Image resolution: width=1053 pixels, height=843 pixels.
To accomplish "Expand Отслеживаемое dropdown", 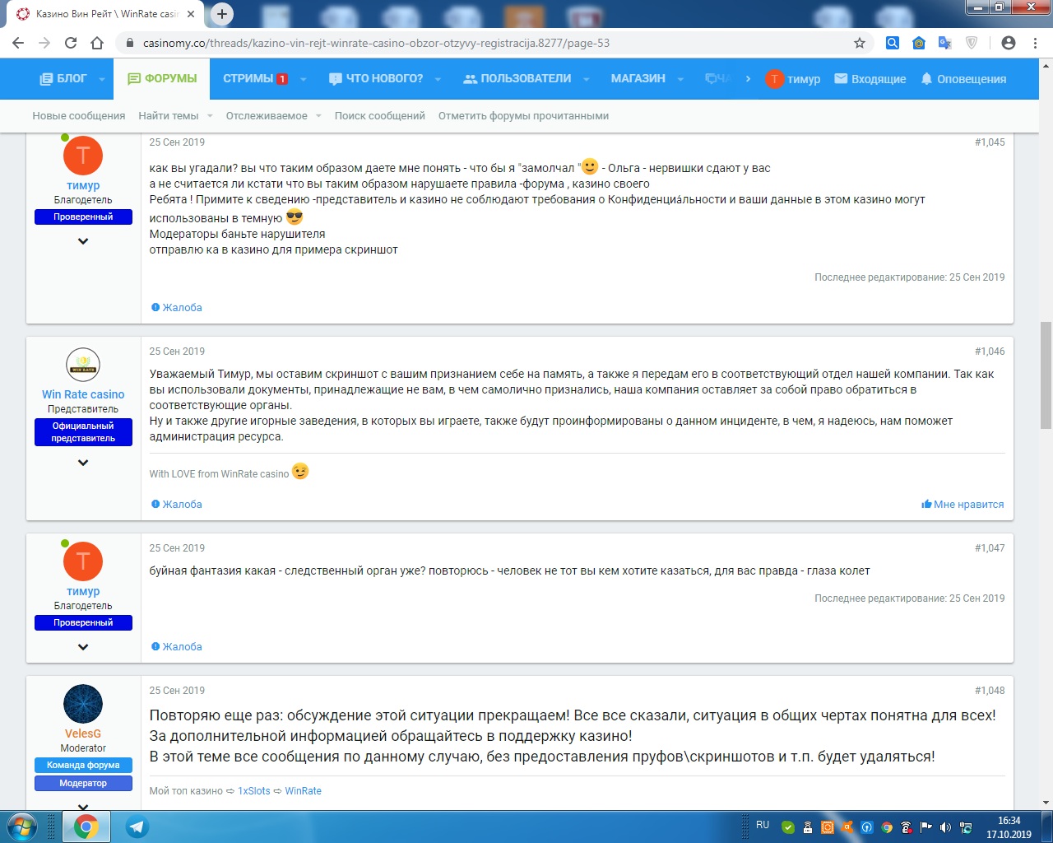I will tap(318, 116).
